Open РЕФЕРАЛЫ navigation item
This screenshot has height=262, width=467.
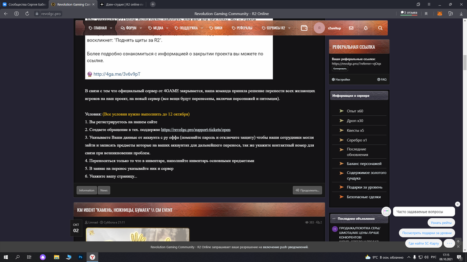pyautogui.click(x=242, y=28)
